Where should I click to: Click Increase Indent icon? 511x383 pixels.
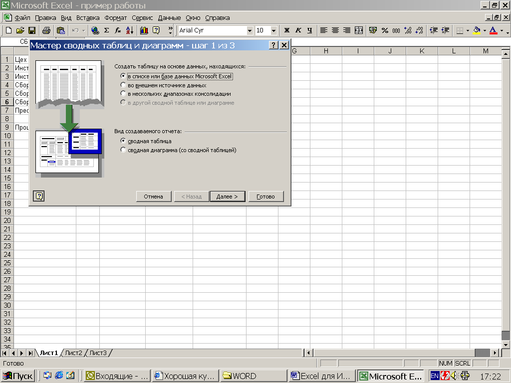(x=445, y=30)
